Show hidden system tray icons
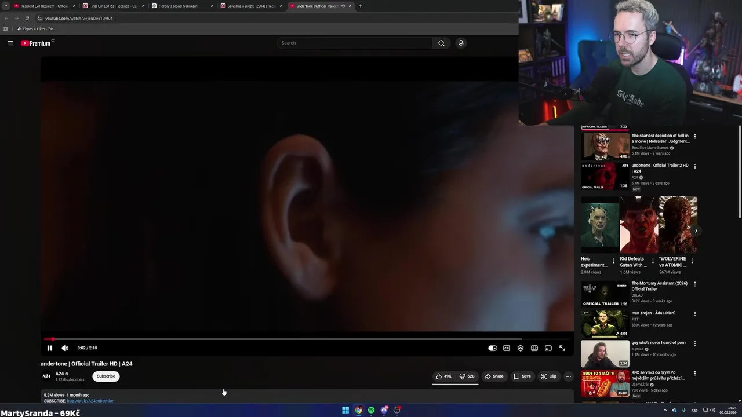The height and width of the screenshot is (417, 742). click(x=665, y=410)
